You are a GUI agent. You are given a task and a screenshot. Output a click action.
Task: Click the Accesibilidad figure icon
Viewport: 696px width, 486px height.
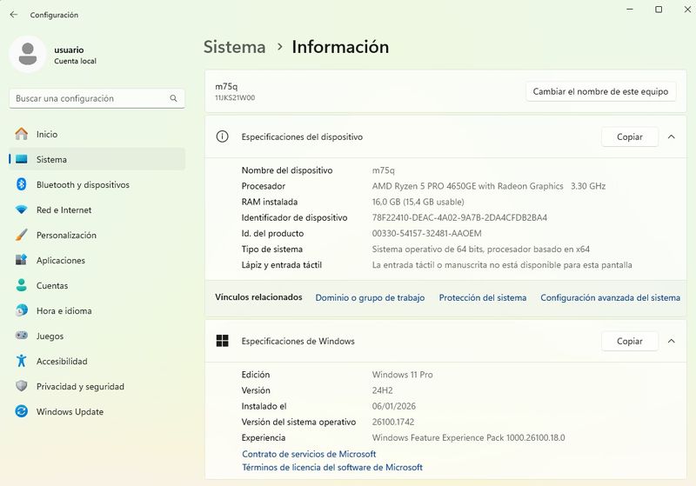[21, 361]
